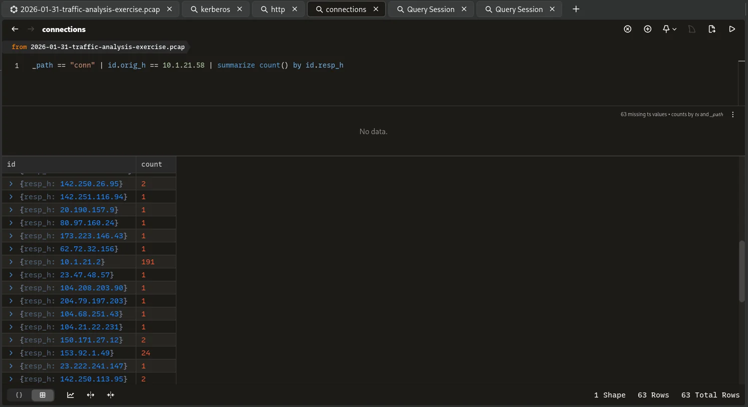The height and width of the screenshot is (407, 748).
Task: Expand the resp_h 10.1.21.2 row
Action: 11,262
